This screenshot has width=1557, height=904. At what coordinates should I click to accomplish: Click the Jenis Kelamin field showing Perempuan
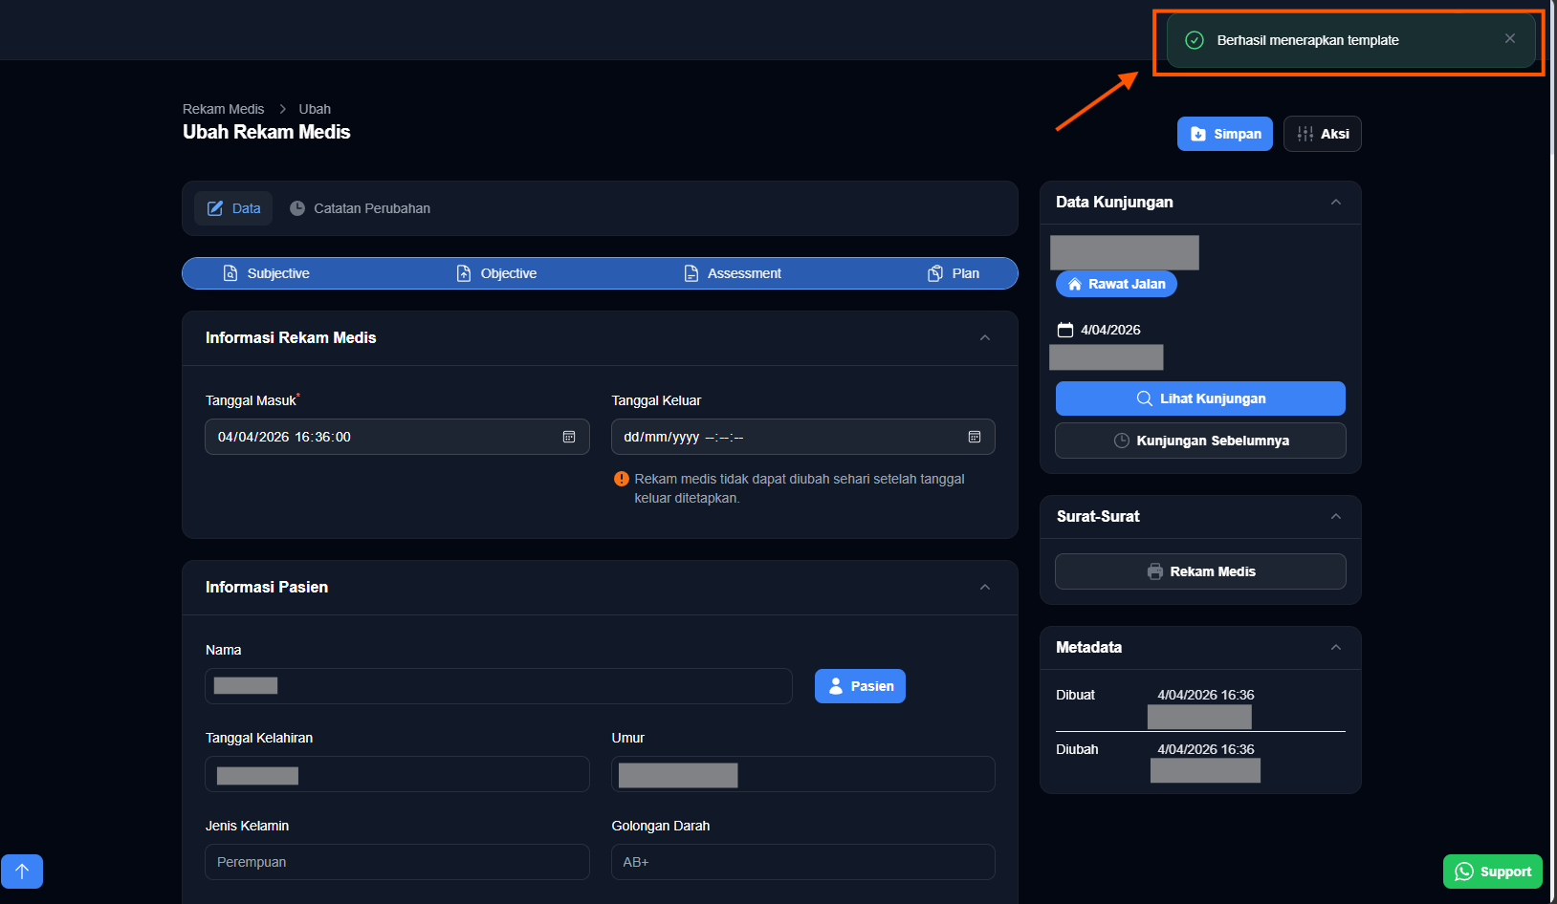pos(397,862)
